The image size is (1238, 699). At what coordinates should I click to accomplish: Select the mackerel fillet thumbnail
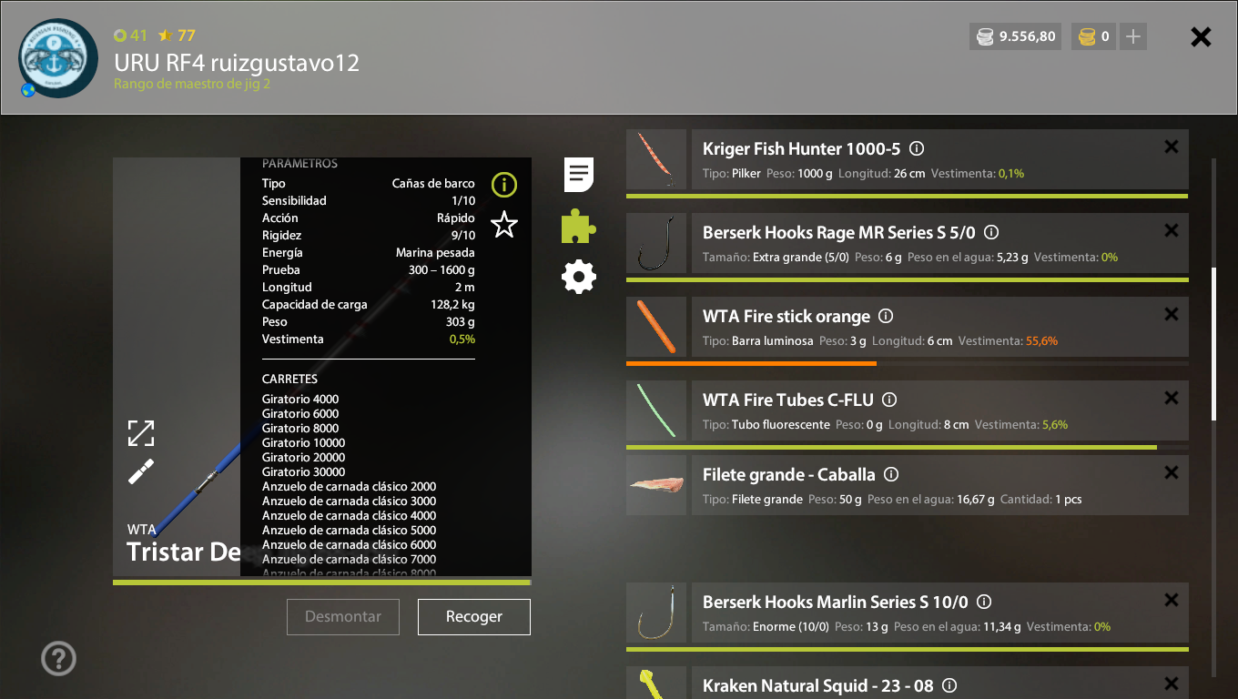(656, 485)
